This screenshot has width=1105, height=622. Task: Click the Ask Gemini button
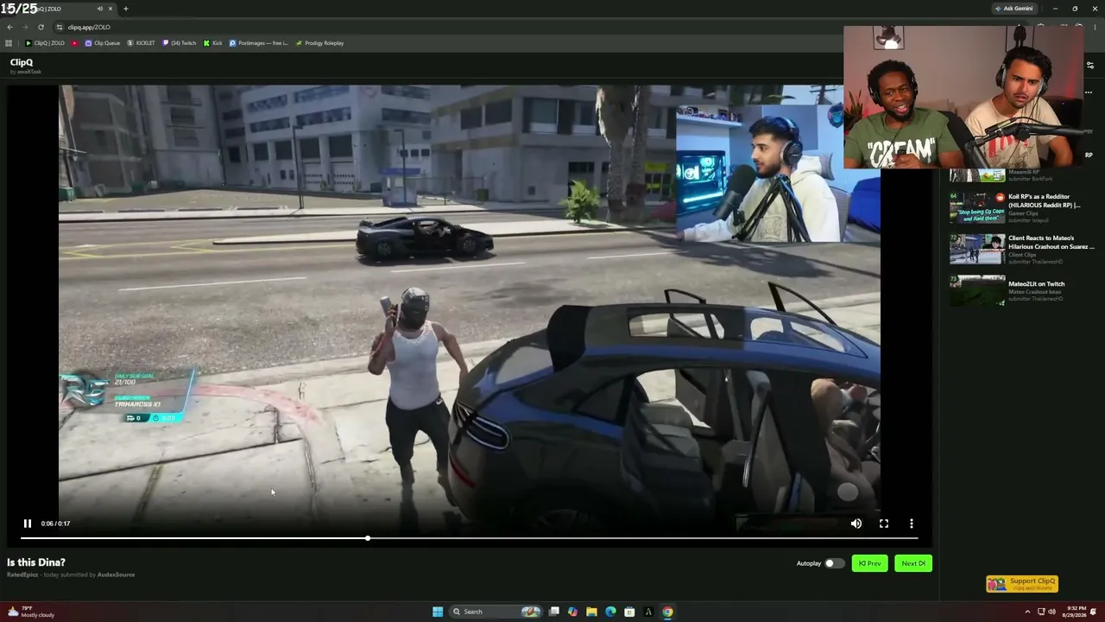click(x=1013, y=9)
